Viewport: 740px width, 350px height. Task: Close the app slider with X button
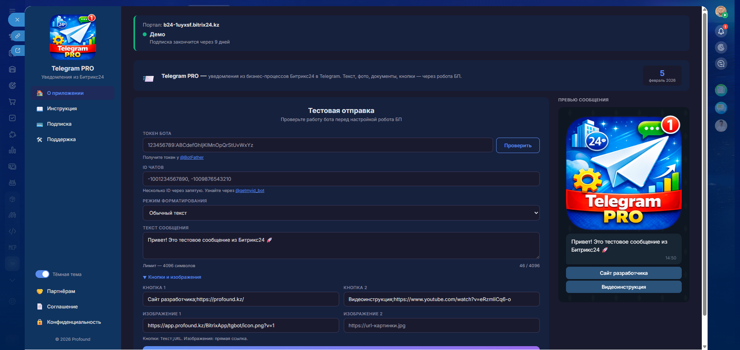17,20
